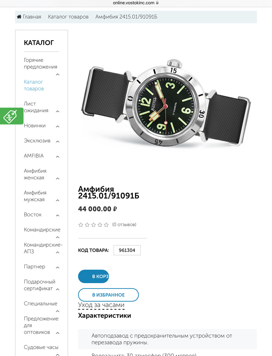Click the padlock icon beside the URL
The image size is (272, 356).
click(x=157, y=3)
